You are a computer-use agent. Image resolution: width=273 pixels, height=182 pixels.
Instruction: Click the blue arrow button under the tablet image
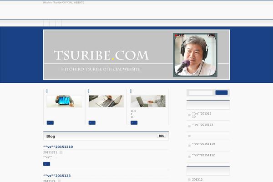click(x=50, y=123)
